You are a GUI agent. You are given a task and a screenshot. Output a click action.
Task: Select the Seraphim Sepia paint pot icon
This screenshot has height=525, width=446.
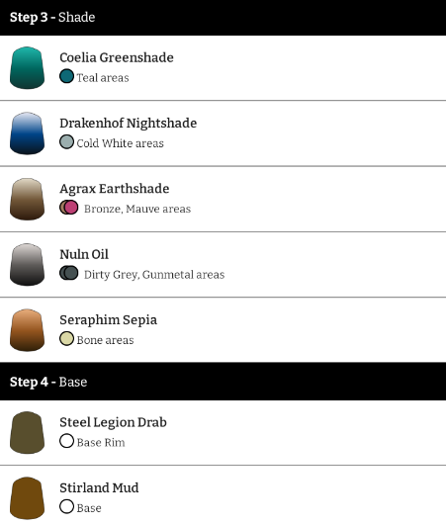(27, 330)
